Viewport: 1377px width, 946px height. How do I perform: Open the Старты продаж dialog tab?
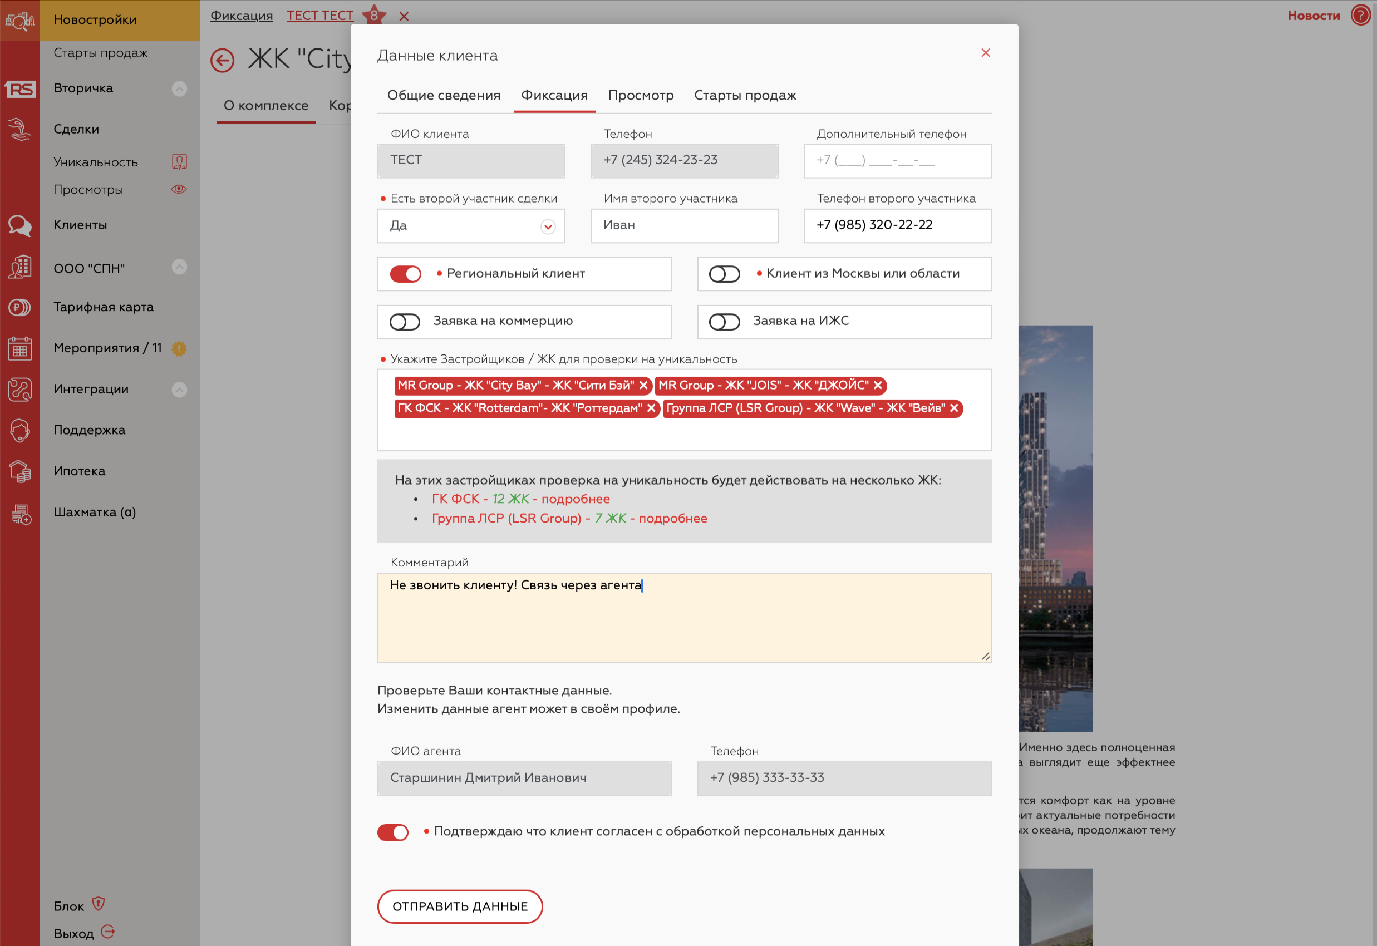[x=745, y=95]
